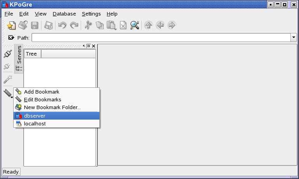Click the copy icon in toolbar
The image size is (299, 179).
pyautogui.click(x=100, y=26)
